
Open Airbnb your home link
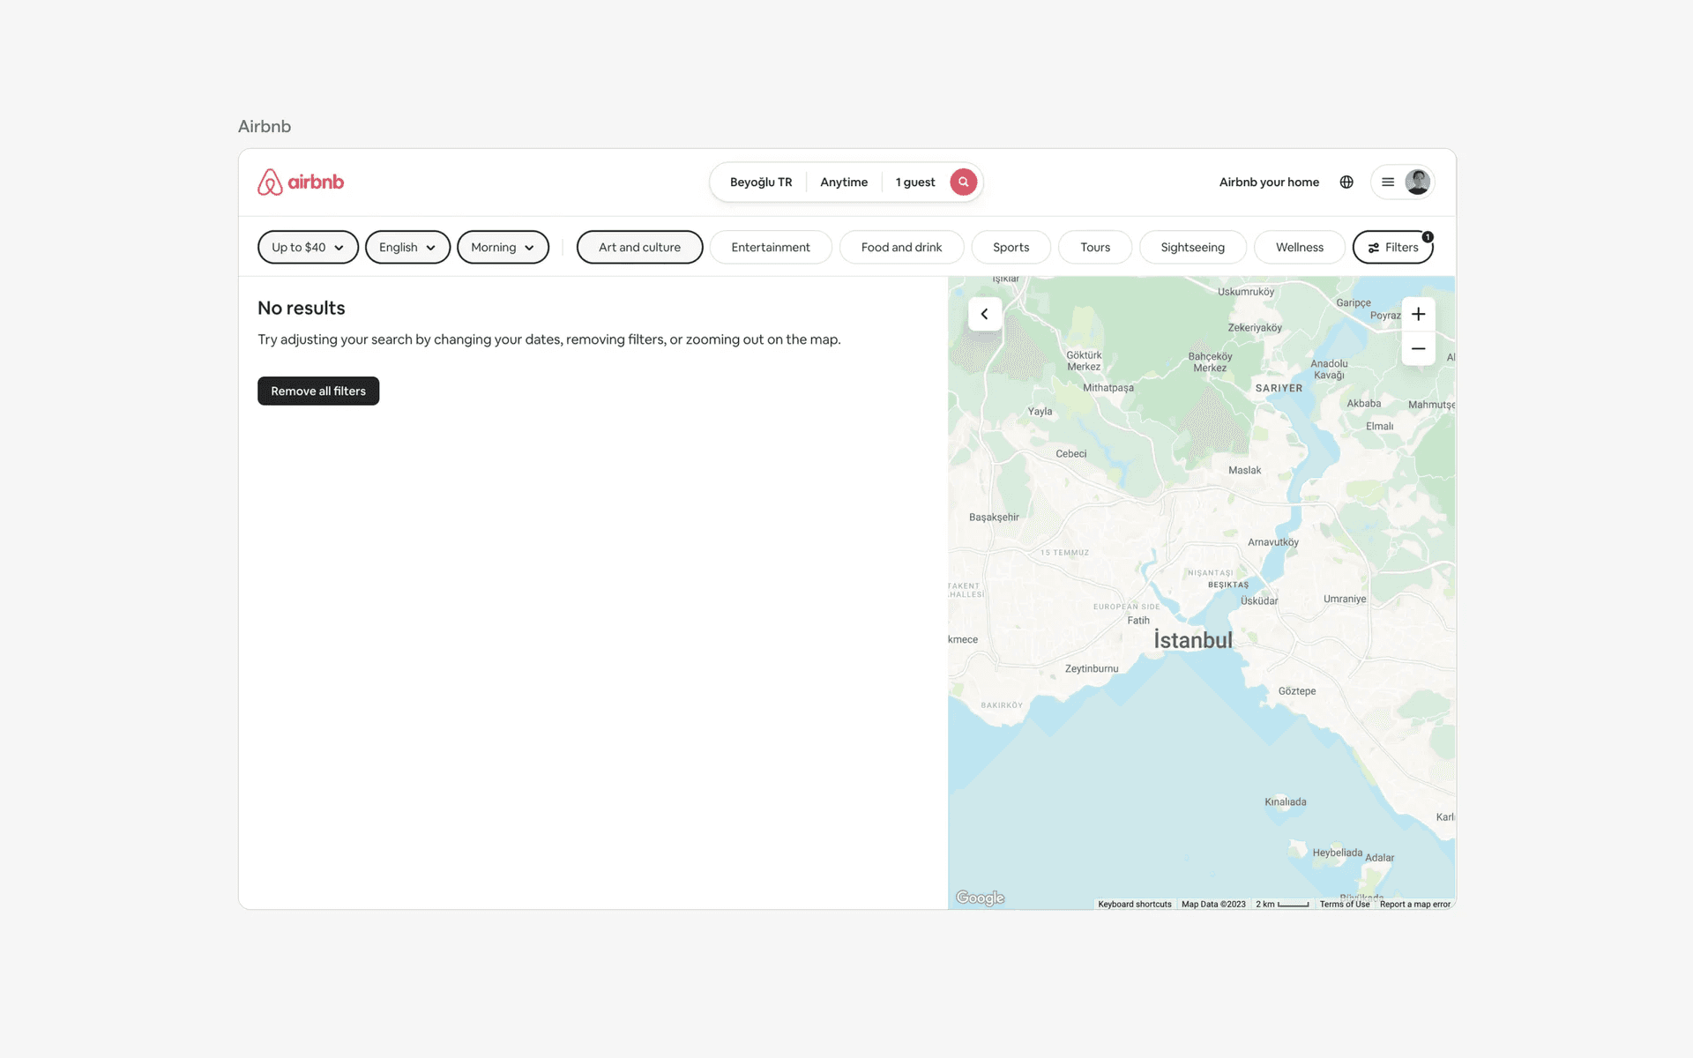pyautogui.click(x=1269, y=183)
